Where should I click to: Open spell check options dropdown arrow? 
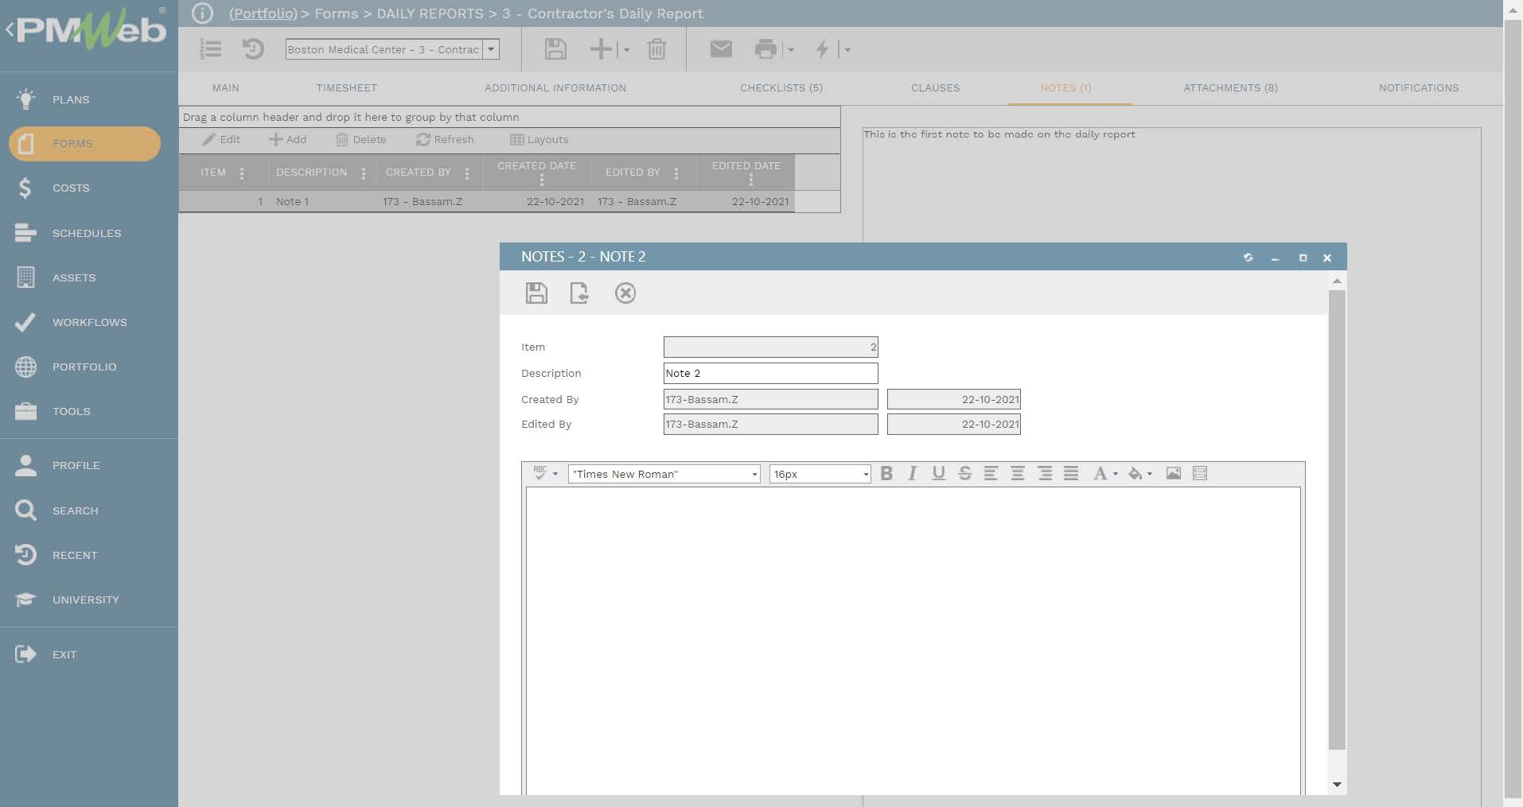tap(555, 475)
